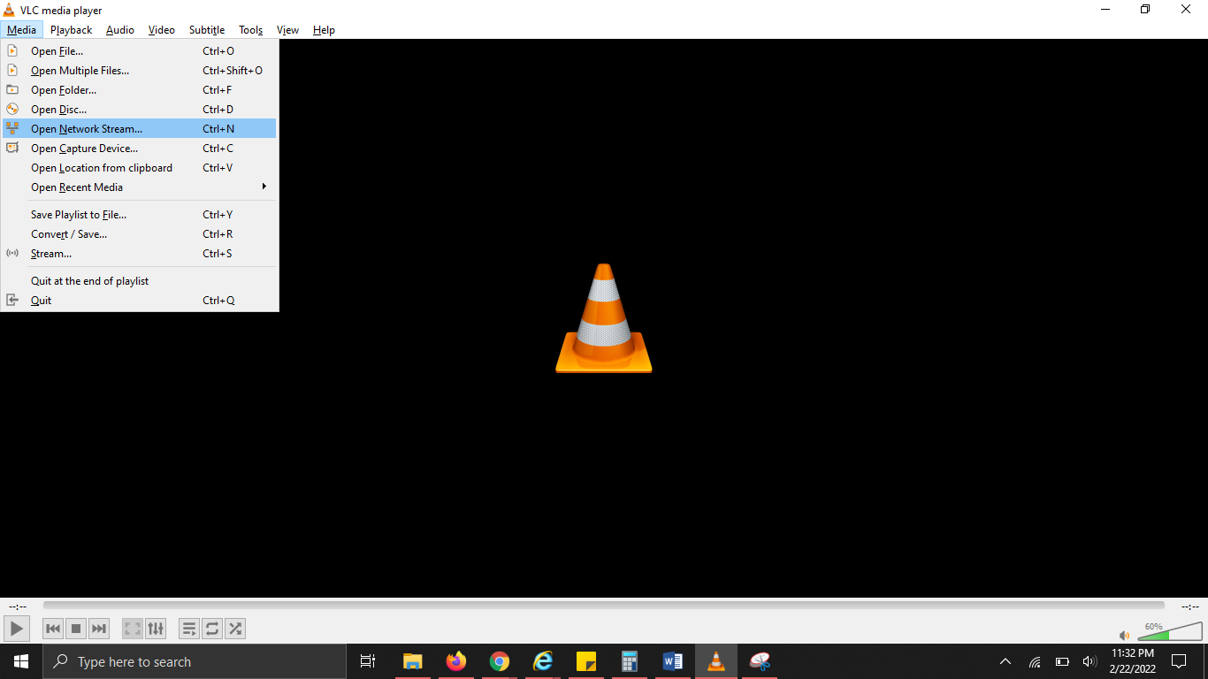Choose Open Location from clipboard
This screenshot has width=1208, height=679.
140,168
